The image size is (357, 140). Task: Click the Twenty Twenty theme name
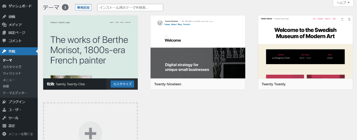[x=274, y=84]
